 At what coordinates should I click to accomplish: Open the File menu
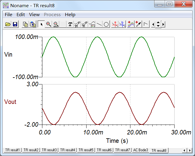click(8, 15)
